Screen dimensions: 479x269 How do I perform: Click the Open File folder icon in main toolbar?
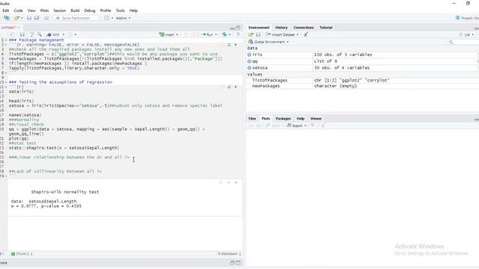[16, 18]
